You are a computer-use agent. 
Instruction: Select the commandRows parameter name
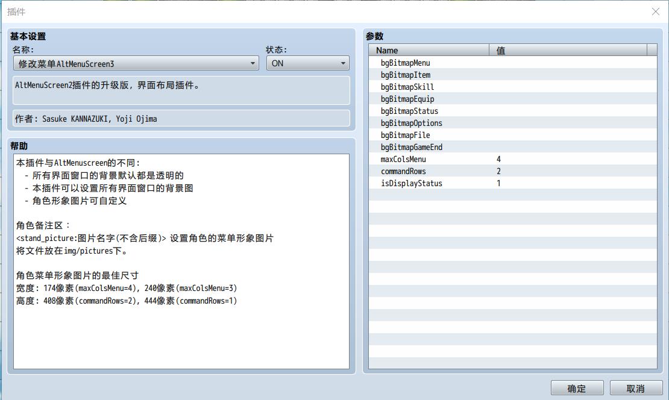403,172
